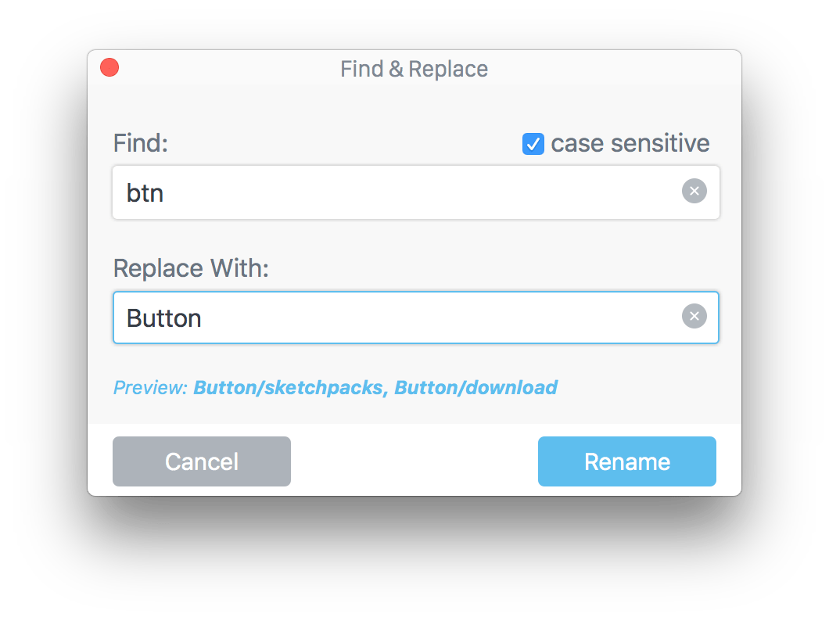Click the "Button/sketchpacks" preview name

click(x=288, y=387)
